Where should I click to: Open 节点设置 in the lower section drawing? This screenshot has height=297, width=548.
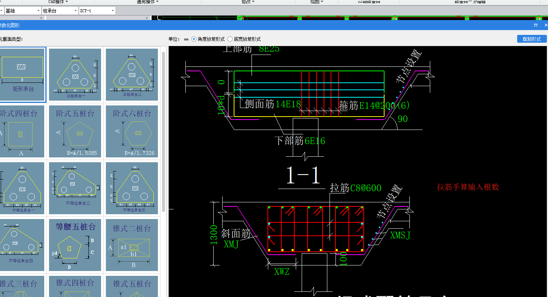click(x=389, y=201)
